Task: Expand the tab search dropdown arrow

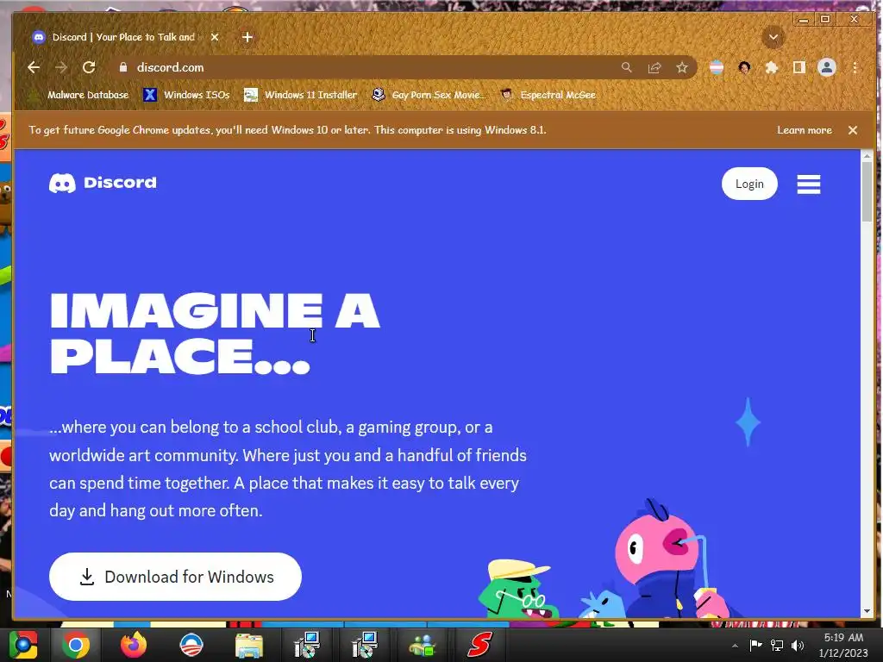Action: pos(773,38)
